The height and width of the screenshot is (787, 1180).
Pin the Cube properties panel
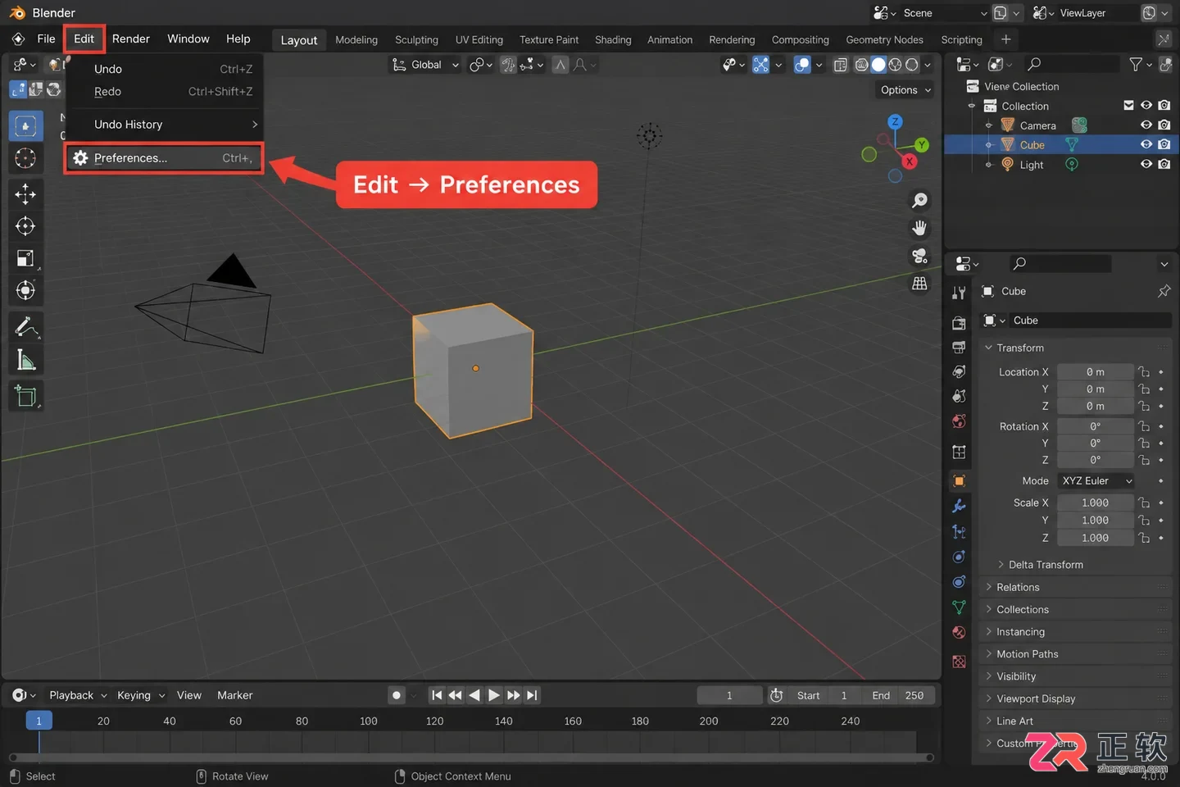pyautogui.click(x=1164, y=291)
